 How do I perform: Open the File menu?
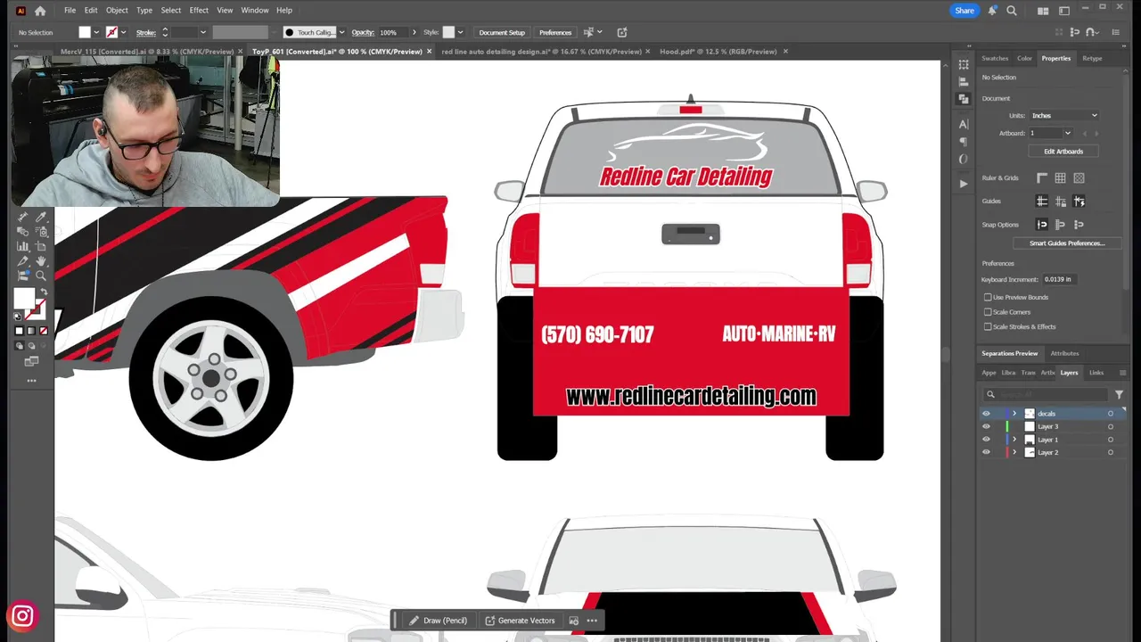click(x=70, y=11)
